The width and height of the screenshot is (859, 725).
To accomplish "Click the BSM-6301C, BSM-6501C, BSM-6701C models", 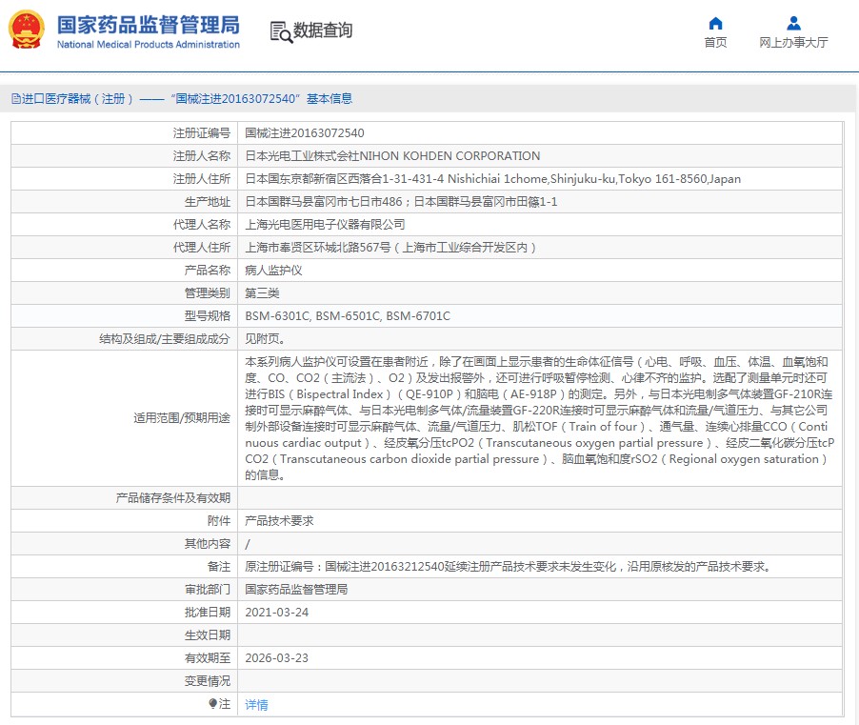I will coord(348,316).
